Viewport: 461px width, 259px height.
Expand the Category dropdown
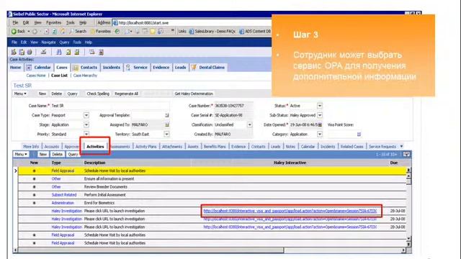pos(320,135)
